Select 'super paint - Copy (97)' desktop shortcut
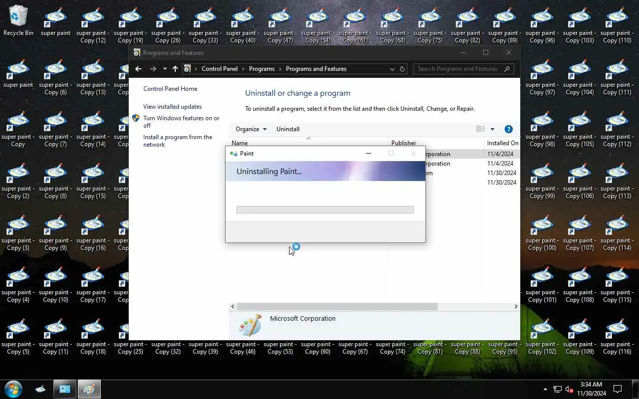 542,77
